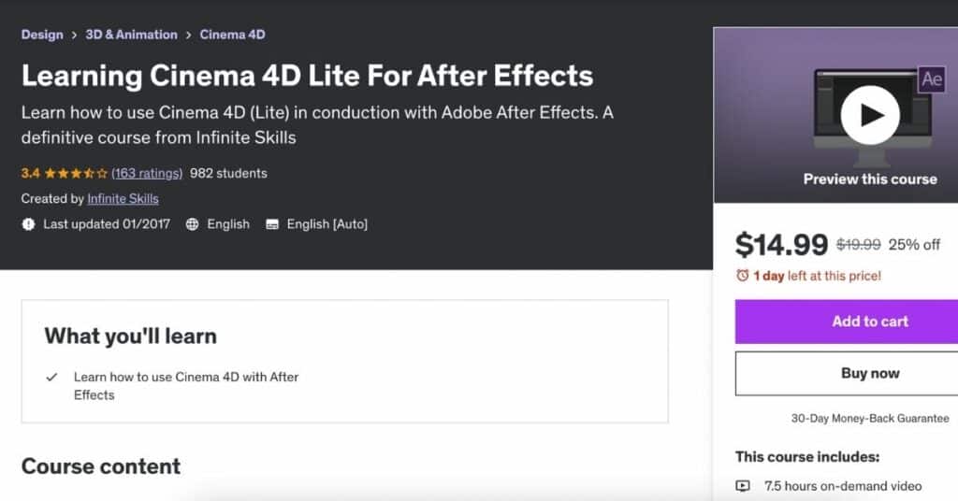
Task: Click the 25% off discount text
Action: tap(914, 245)
